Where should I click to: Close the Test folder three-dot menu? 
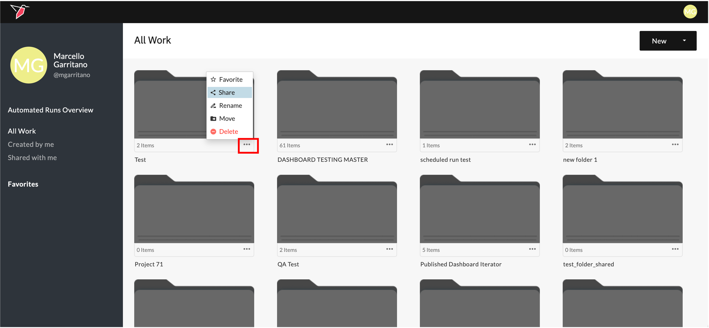pos(247,145)
